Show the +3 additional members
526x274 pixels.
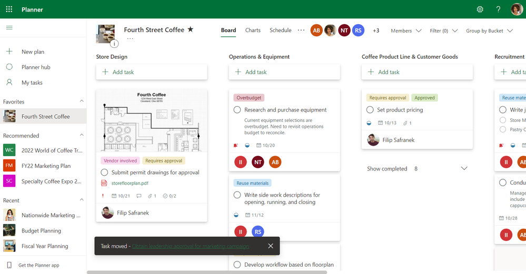376,31
